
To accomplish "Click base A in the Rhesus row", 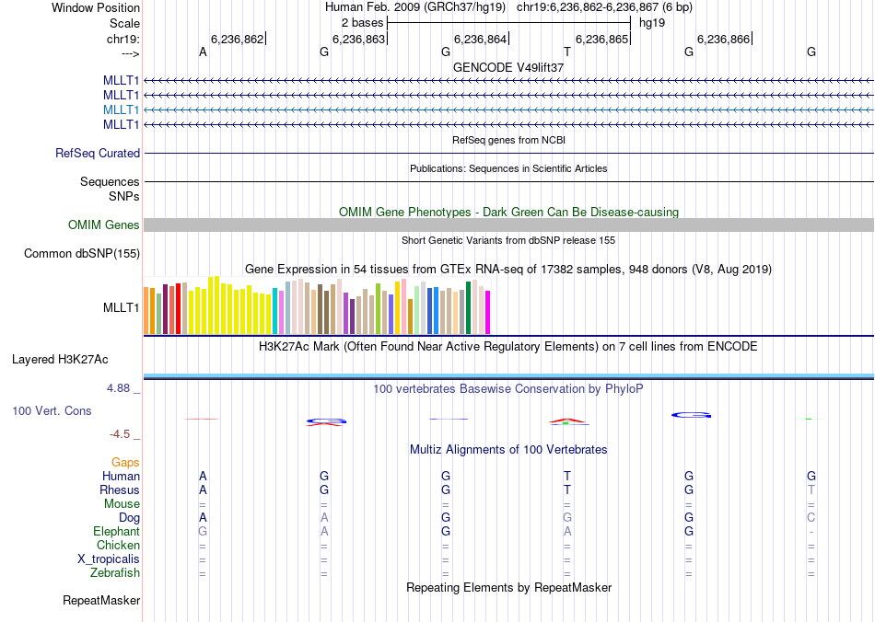I will click(203, 490).
